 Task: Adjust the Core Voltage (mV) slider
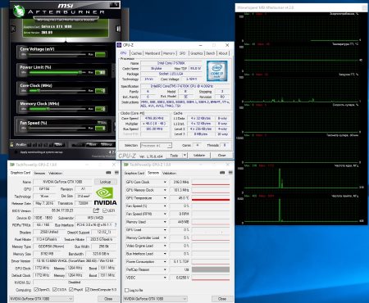coord(57,54)
